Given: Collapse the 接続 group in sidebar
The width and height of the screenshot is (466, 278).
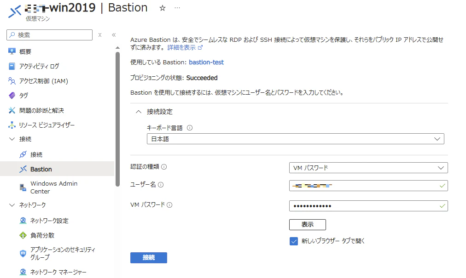Looking at the screenshot, I should [x=12, y=139].
